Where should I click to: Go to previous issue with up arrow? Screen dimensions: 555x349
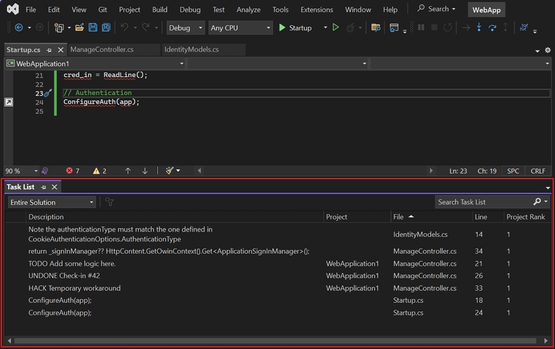point(128,171)
